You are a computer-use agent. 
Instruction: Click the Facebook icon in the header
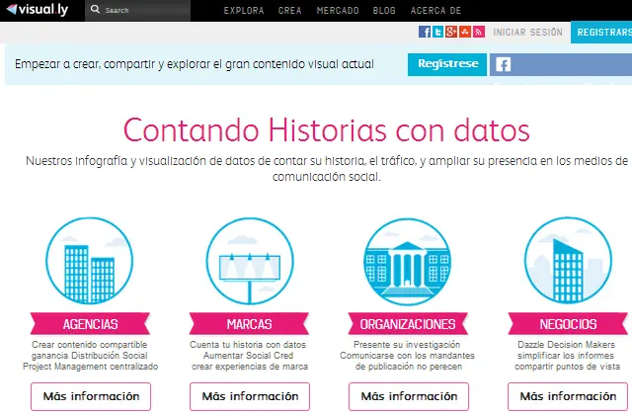[425, 32]
